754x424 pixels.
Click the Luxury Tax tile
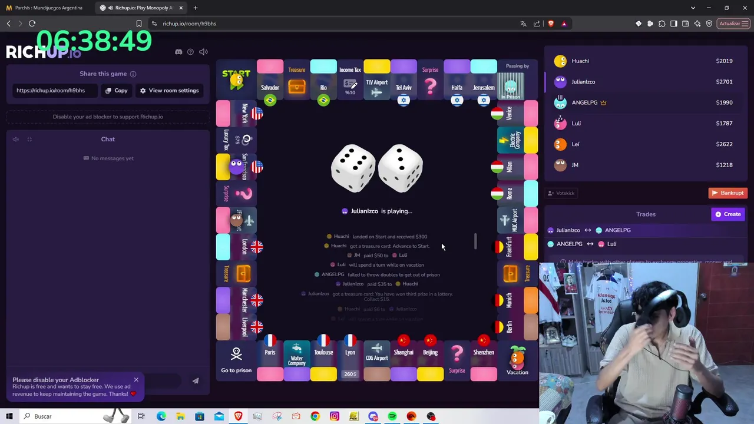236,140
